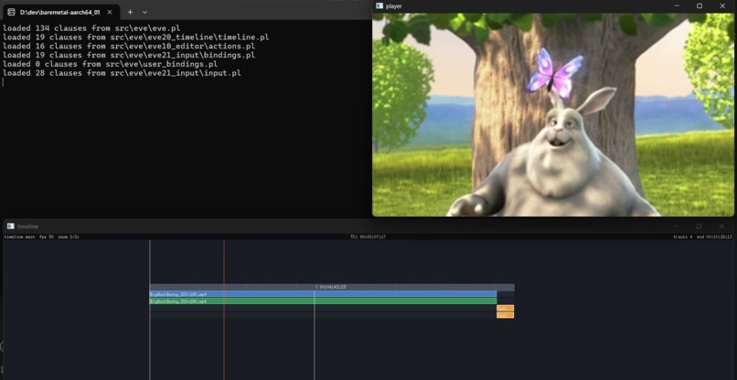
Task: Click the TC timecode readout in timeline
Action: 368,237
